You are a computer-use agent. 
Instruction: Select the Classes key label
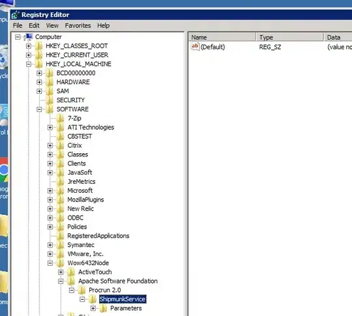pos(78,154)
